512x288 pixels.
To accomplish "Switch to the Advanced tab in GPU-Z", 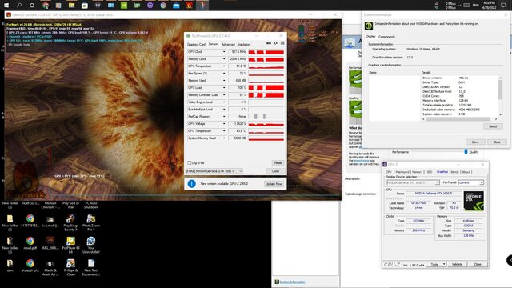I will point(228,44).
